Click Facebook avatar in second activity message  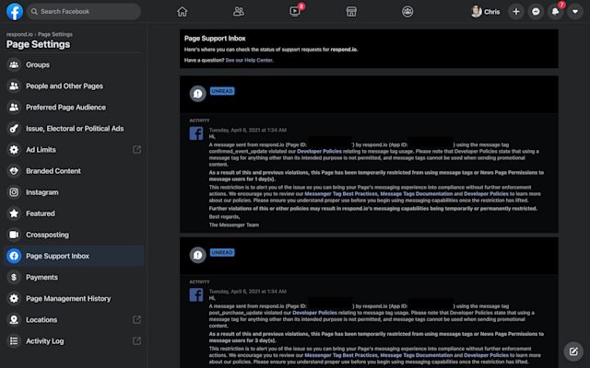[196, 294]
